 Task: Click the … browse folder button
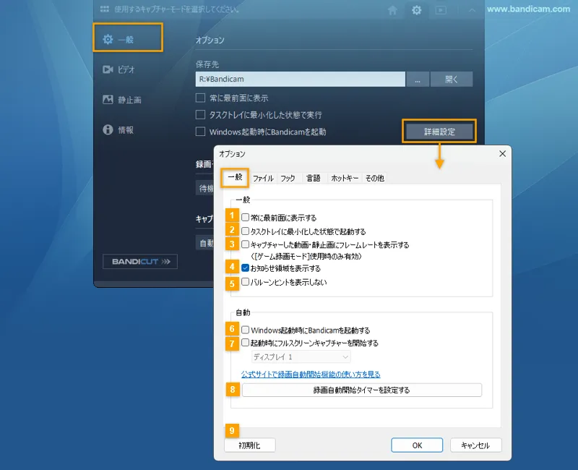point(418,80)
